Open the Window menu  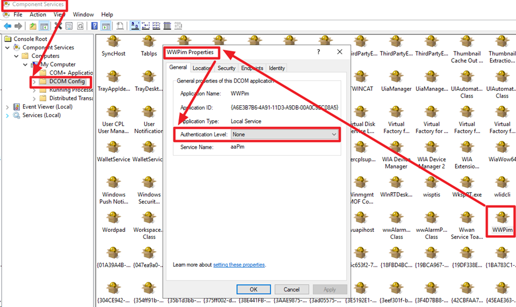(83, 14)
